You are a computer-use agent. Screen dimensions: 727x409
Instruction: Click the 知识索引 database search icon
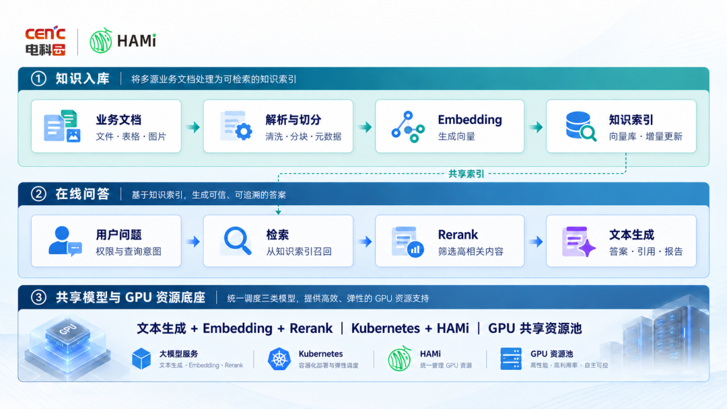click(581, 126)
